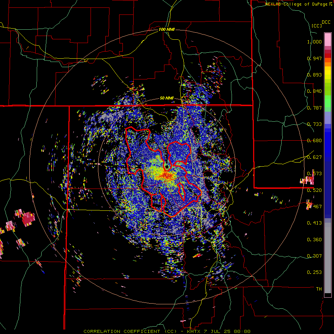Click the 0.947 scale value
Image resolution: width=334 pixels, height=334 pixels.
(314, 58)
